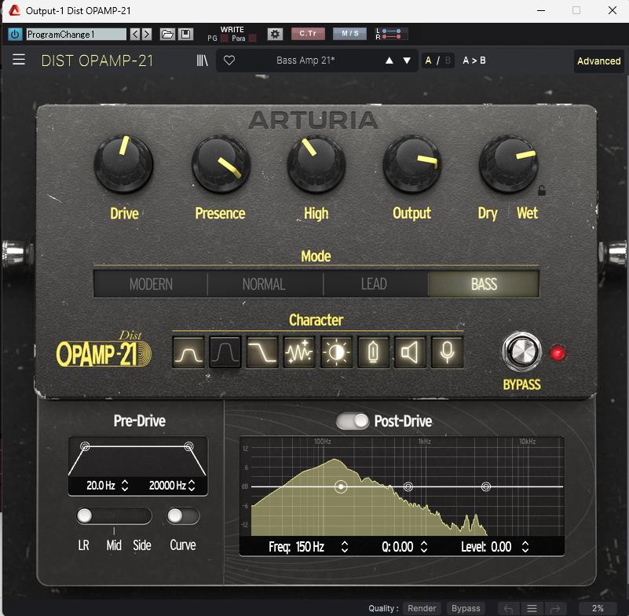629x616 pixels.
Task: Adjust the Q 0.00 stepper arrows
Action: pos(423,547)
